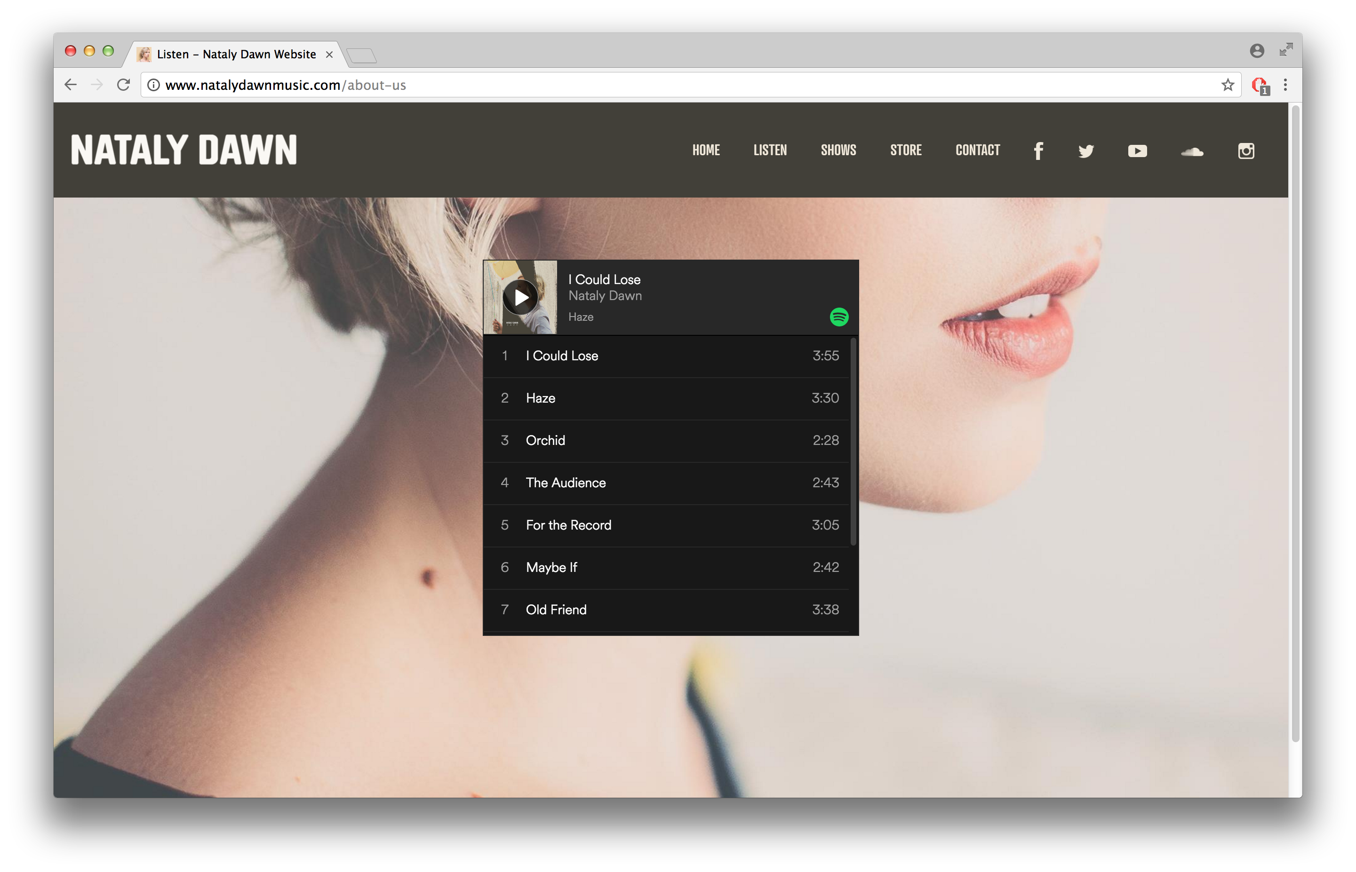Close the Listen – Nataly Dawn tab

click(x=329, y=55)
